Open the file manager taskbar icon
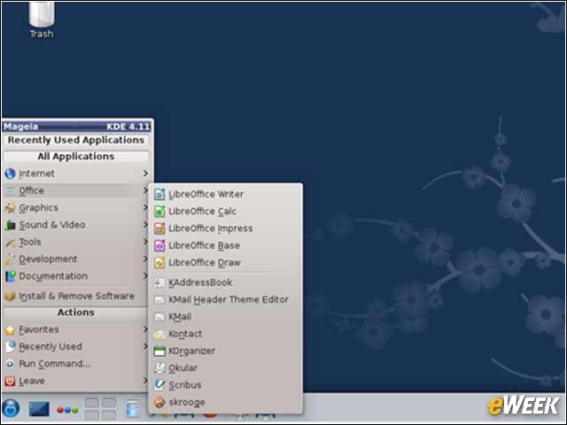Viewport: 567px width, 425px height. point(133,409)
